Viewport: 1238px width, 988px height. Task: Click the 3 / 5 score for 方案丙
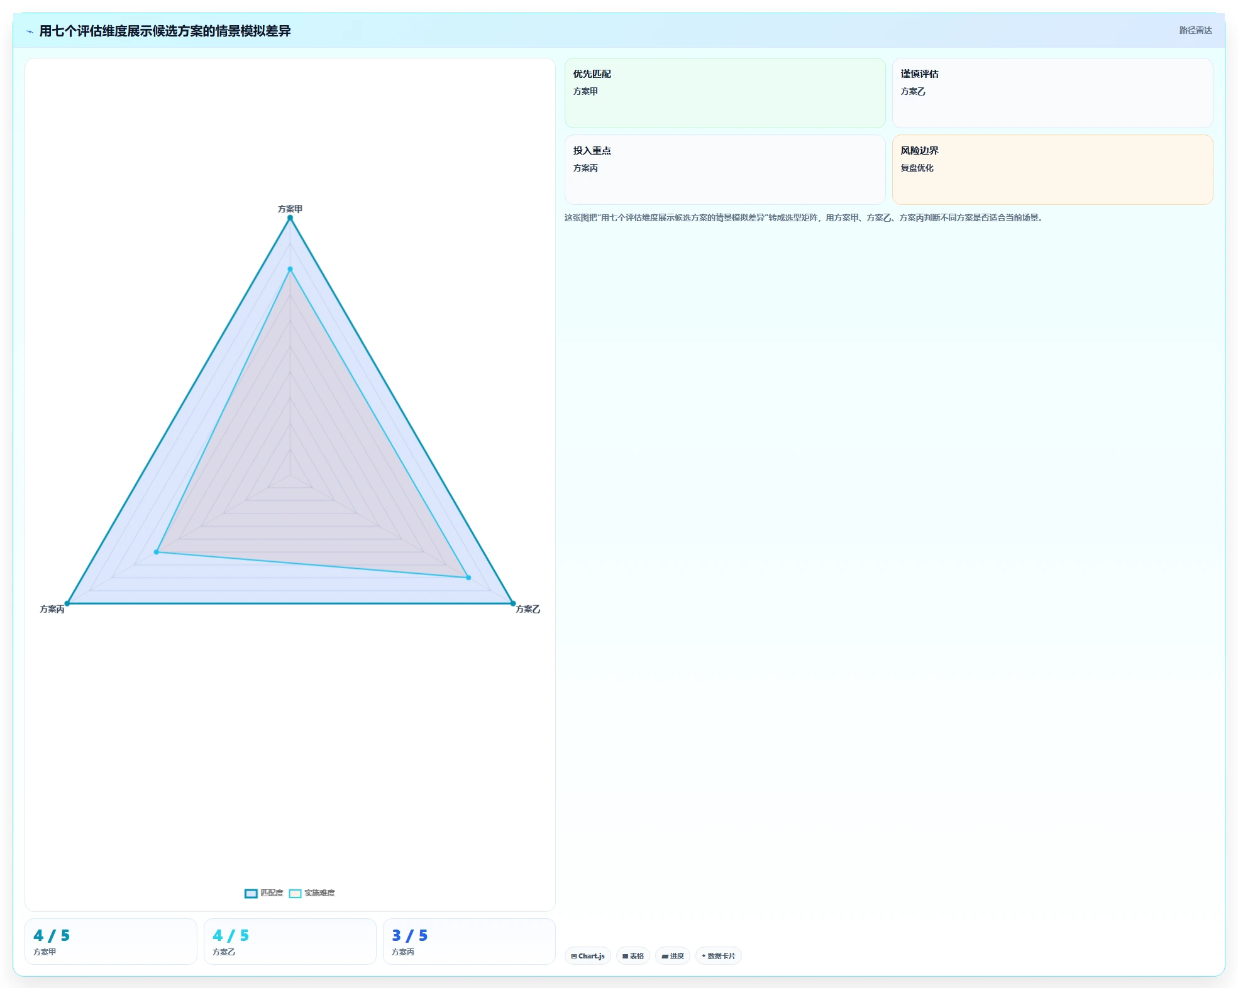coord(410,935)
